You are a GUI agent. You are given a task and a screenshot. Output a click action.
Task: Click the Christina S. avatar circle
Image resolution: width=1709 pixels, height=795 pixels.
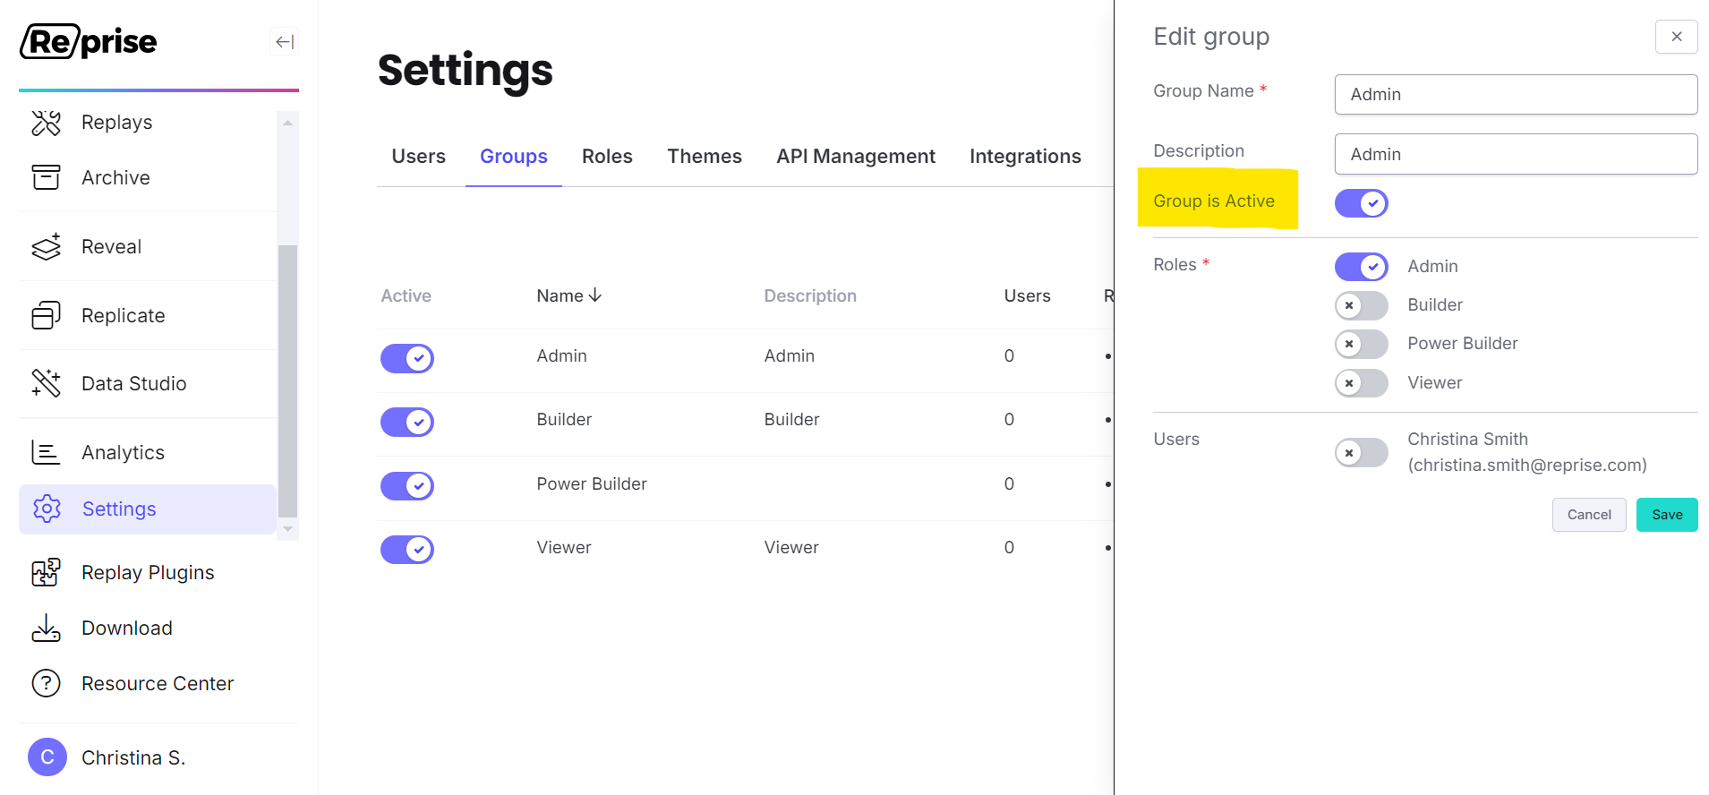47,757
